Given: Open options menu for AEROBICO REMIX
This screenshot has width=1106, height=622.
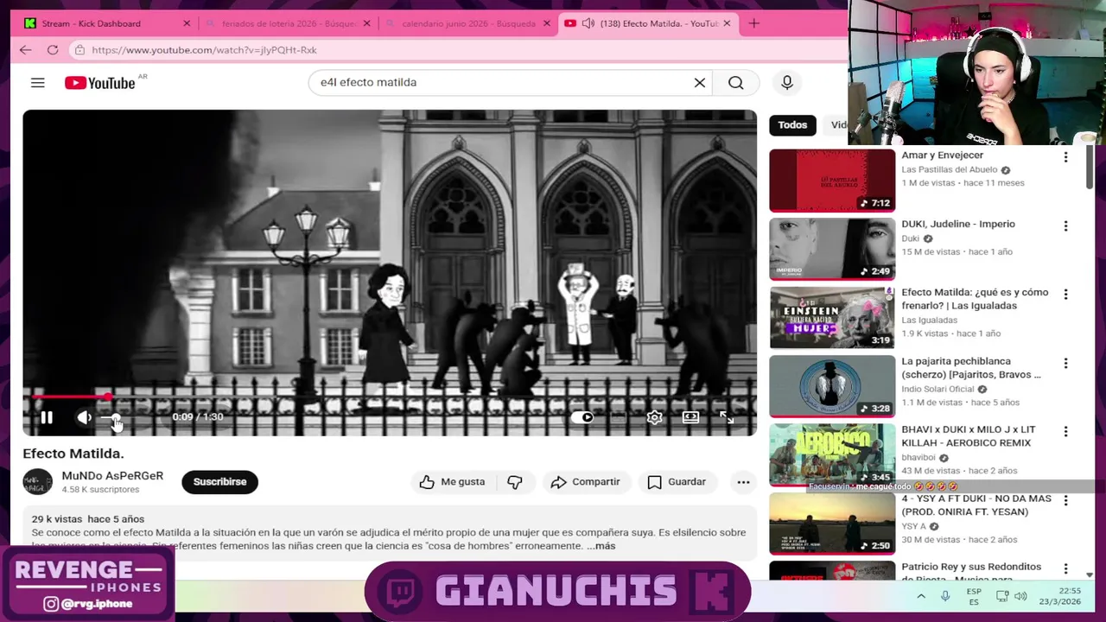Looking at the screenshot, I should [x=1065, y=432].
